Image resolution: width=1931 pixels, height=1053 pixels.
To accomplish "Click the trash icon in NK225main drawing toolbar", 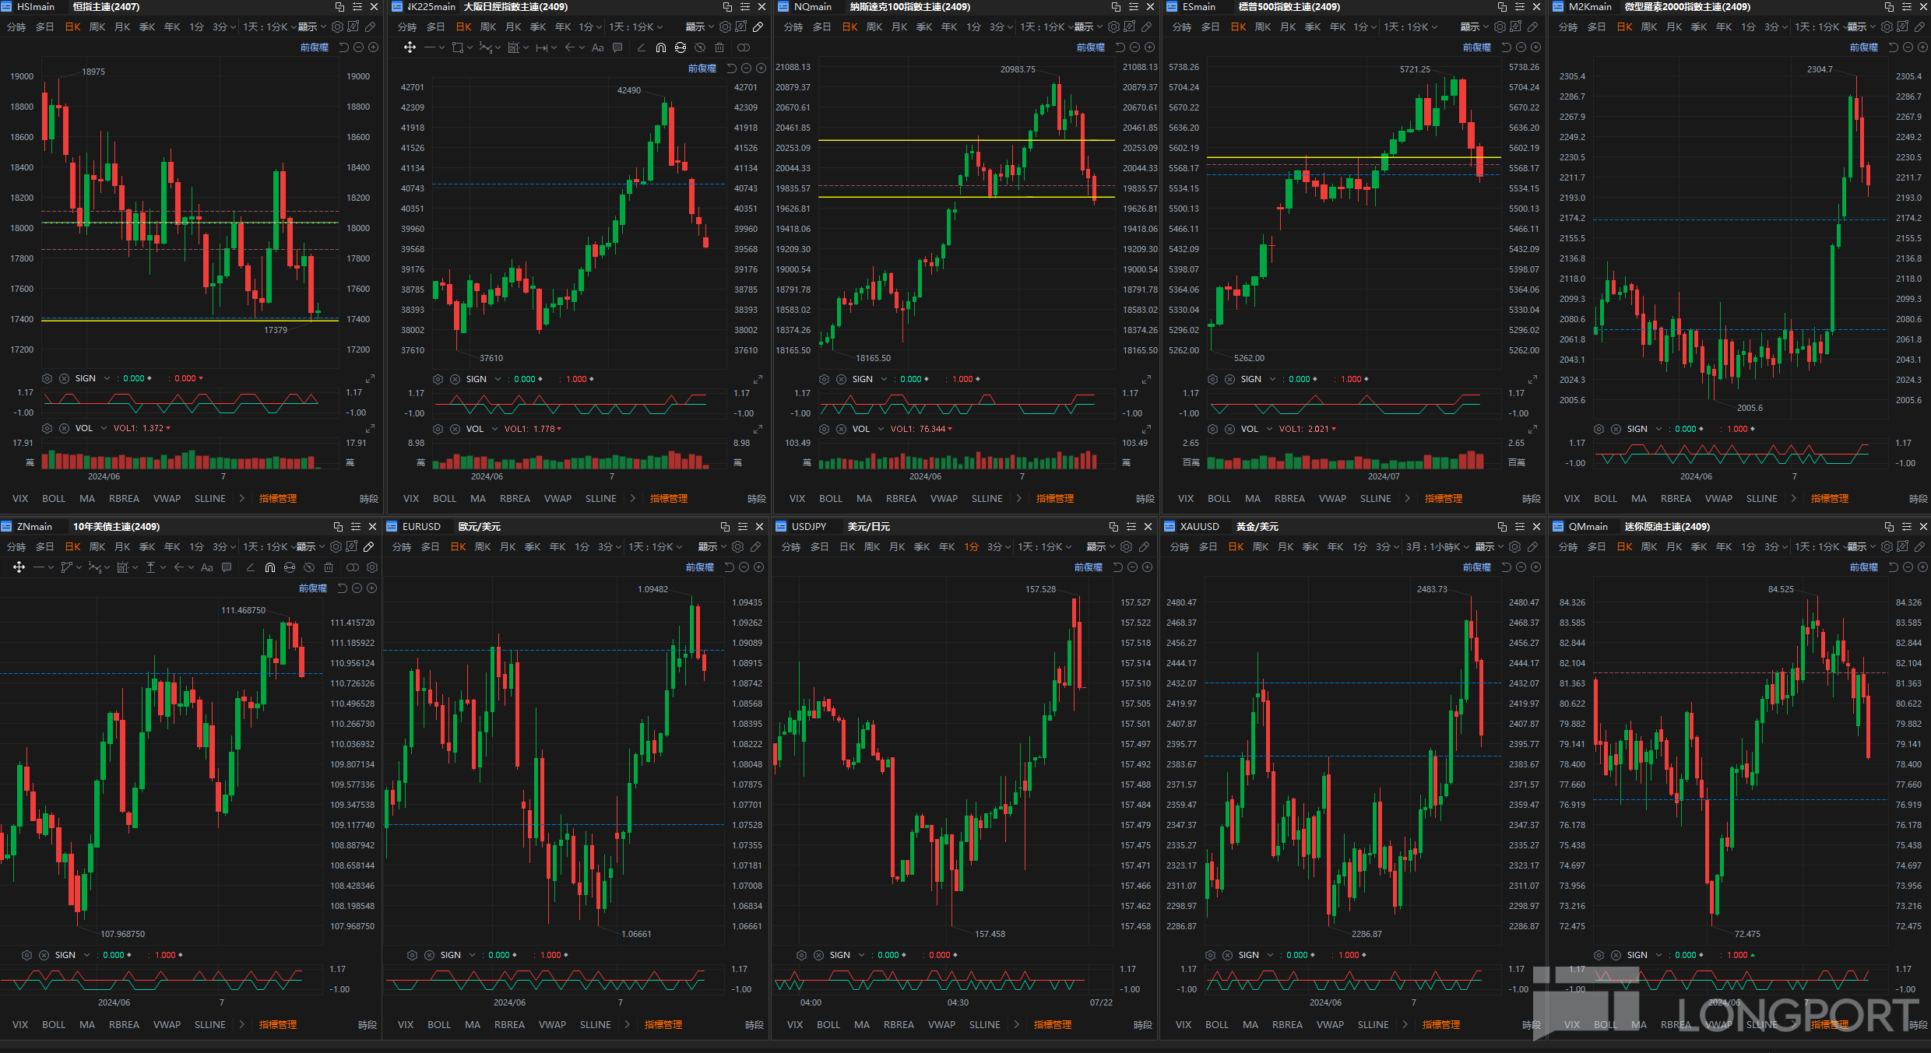I will pos(719,47).
